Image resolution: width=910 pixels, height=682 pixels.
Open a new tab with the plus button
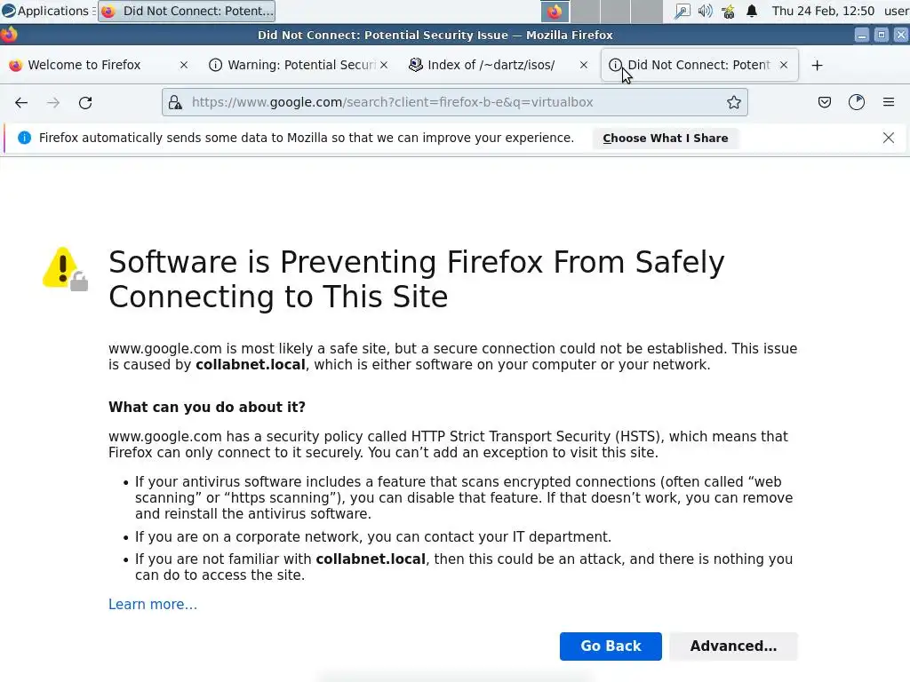[817, 65]
